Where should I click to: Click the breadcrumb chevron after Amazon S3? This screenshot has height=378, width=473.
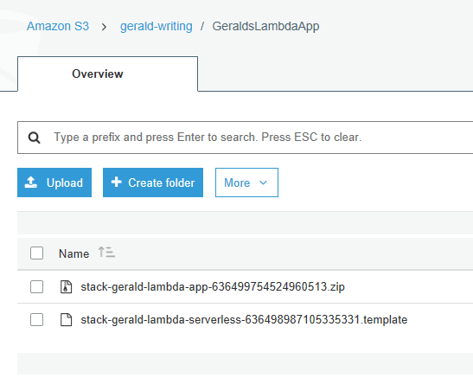pos(104,27)
